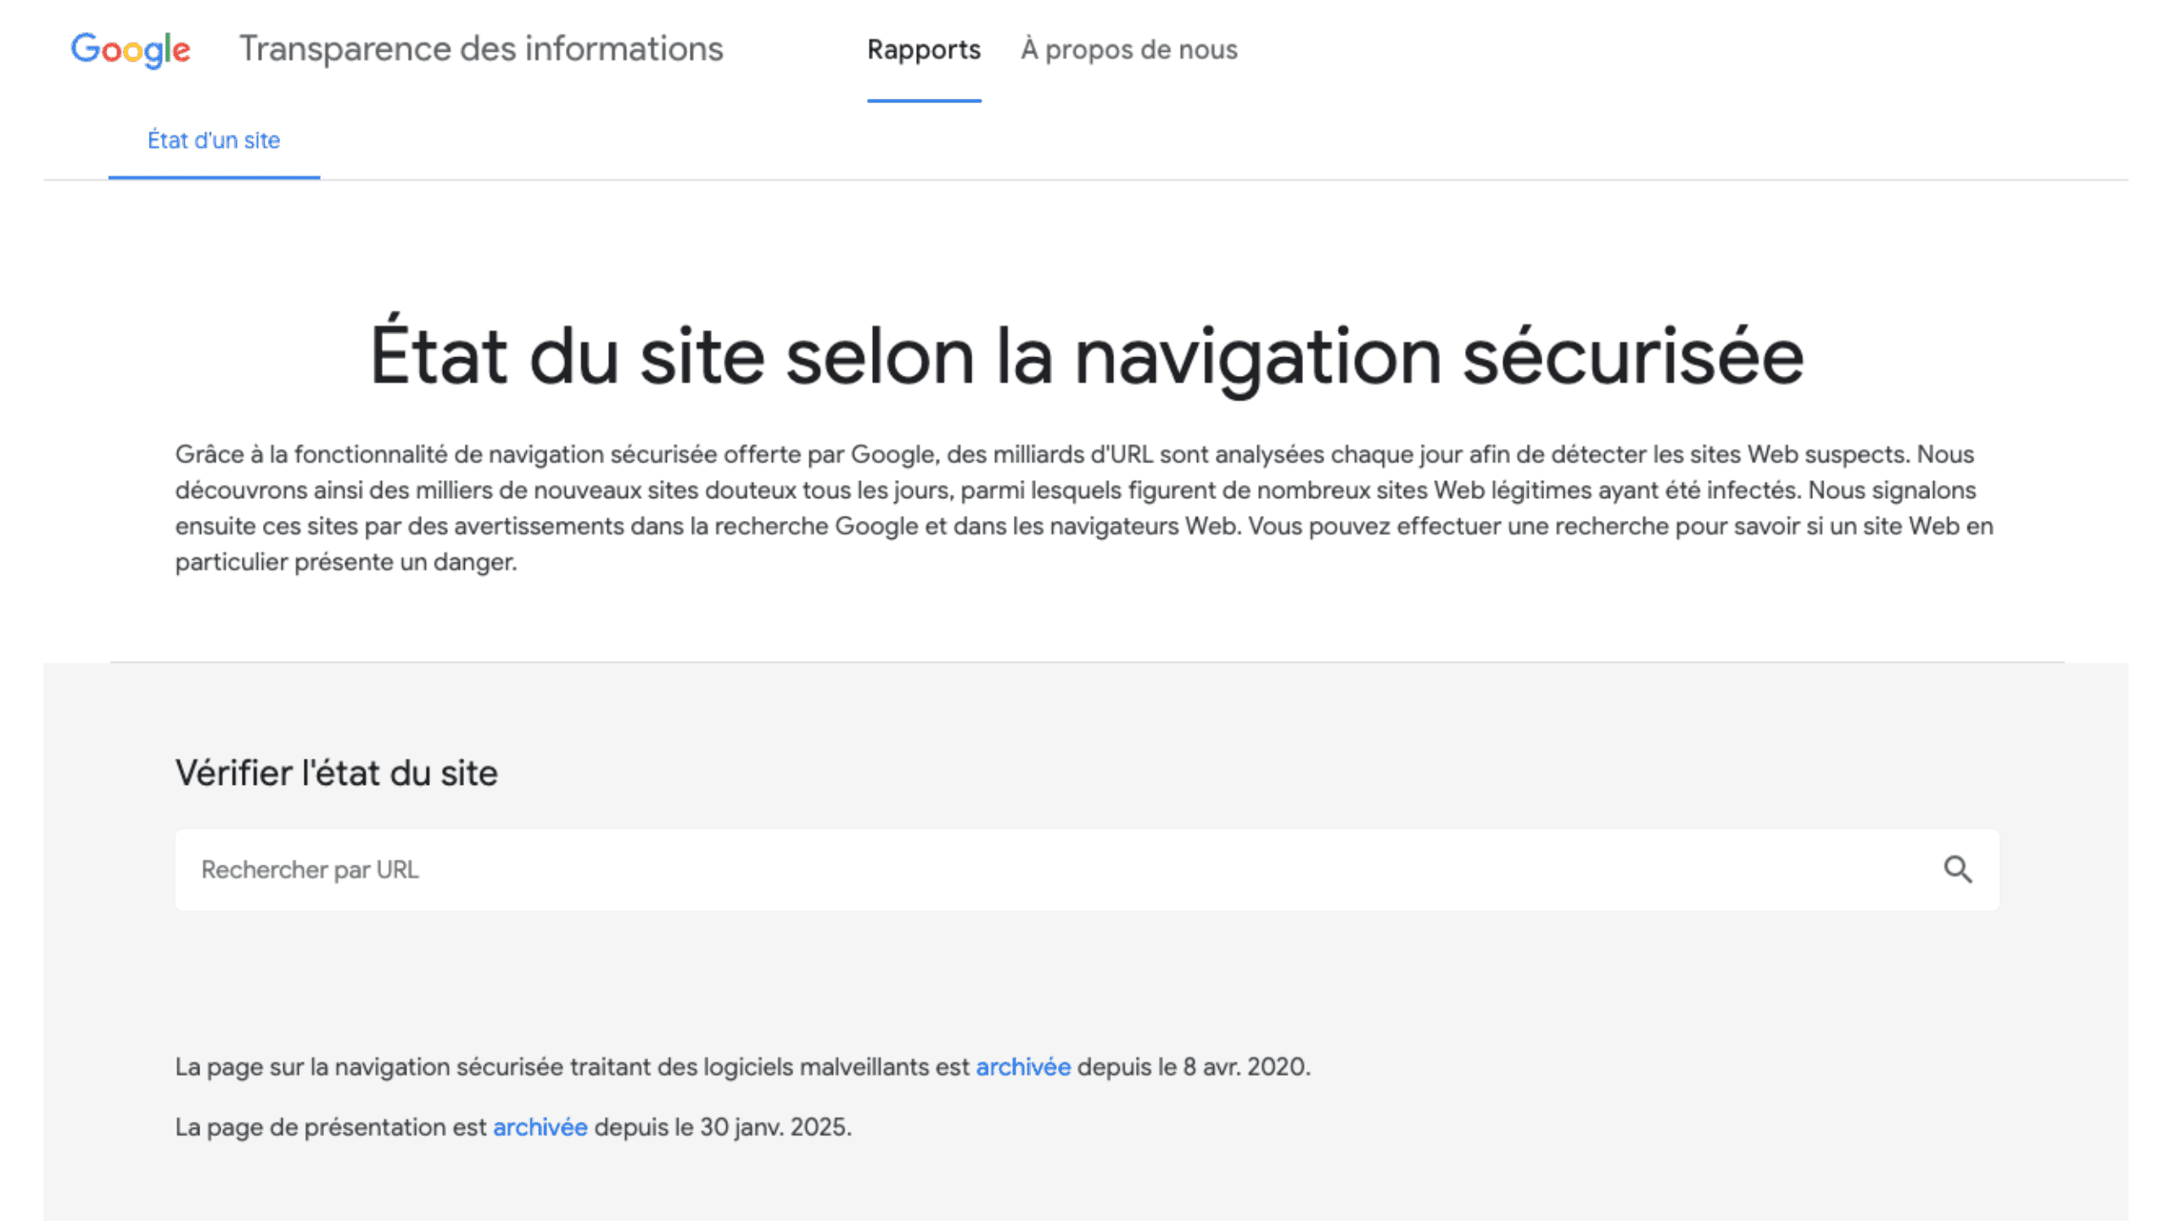Click inside the Rechercher par URL field
2171x1221 pixels.
pos(679,869)
